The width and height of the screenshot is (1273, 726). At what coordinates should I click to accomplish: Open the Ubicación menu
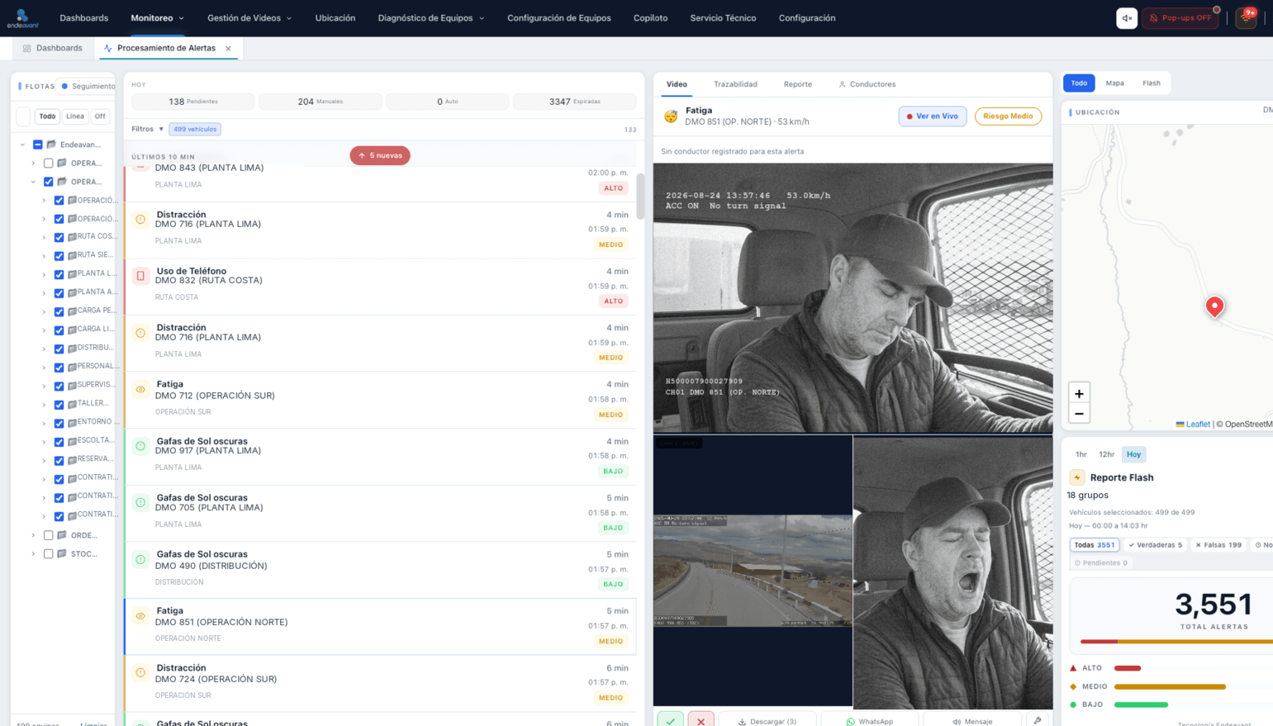click(x=335, y=18)
